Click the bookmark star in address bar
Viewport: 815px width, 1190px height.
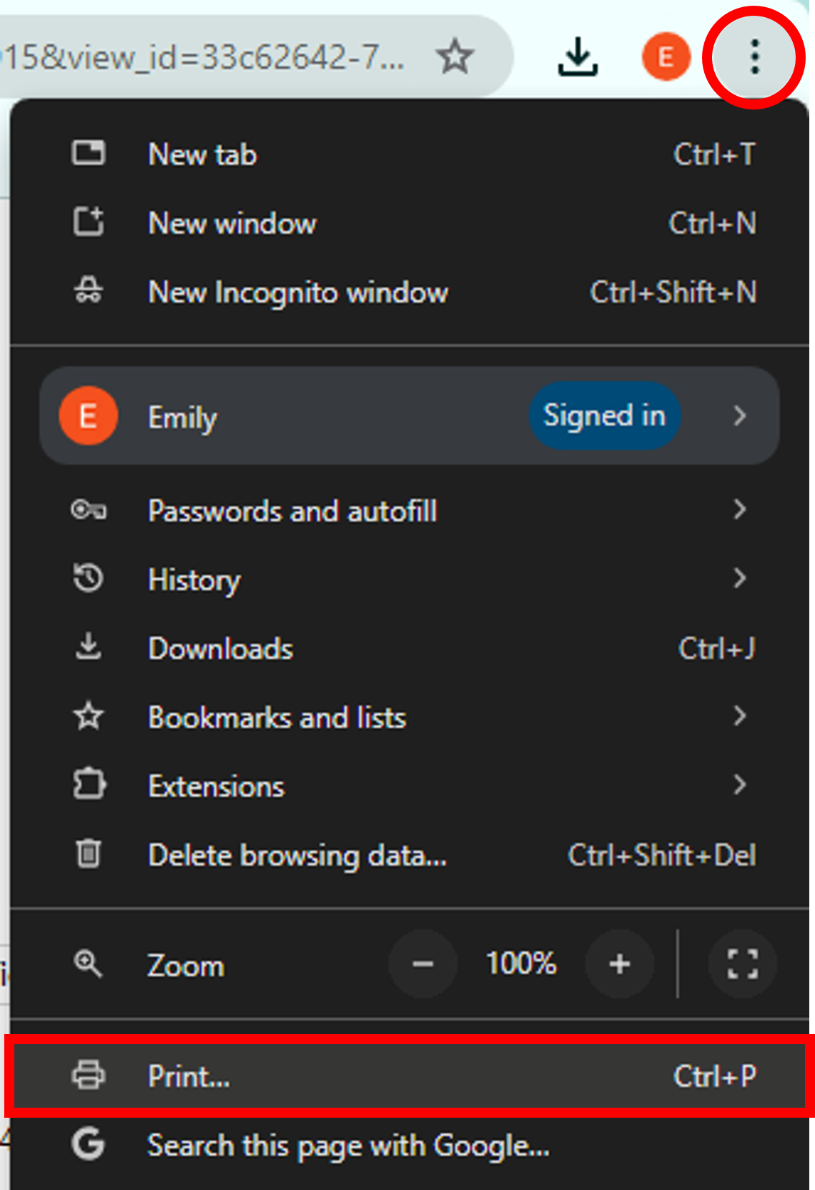[x=455, y=57]
